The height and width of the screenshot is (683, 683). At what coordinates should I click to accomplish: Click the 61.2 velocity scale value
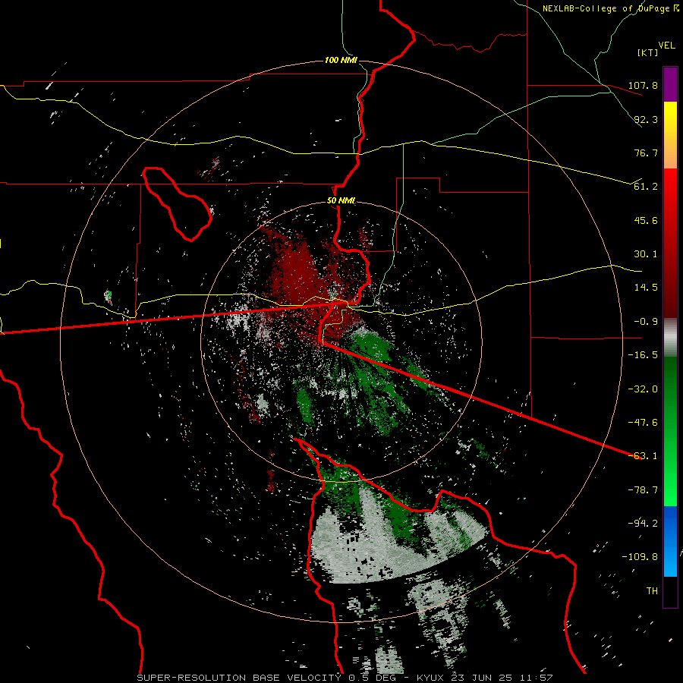(646, 187)
